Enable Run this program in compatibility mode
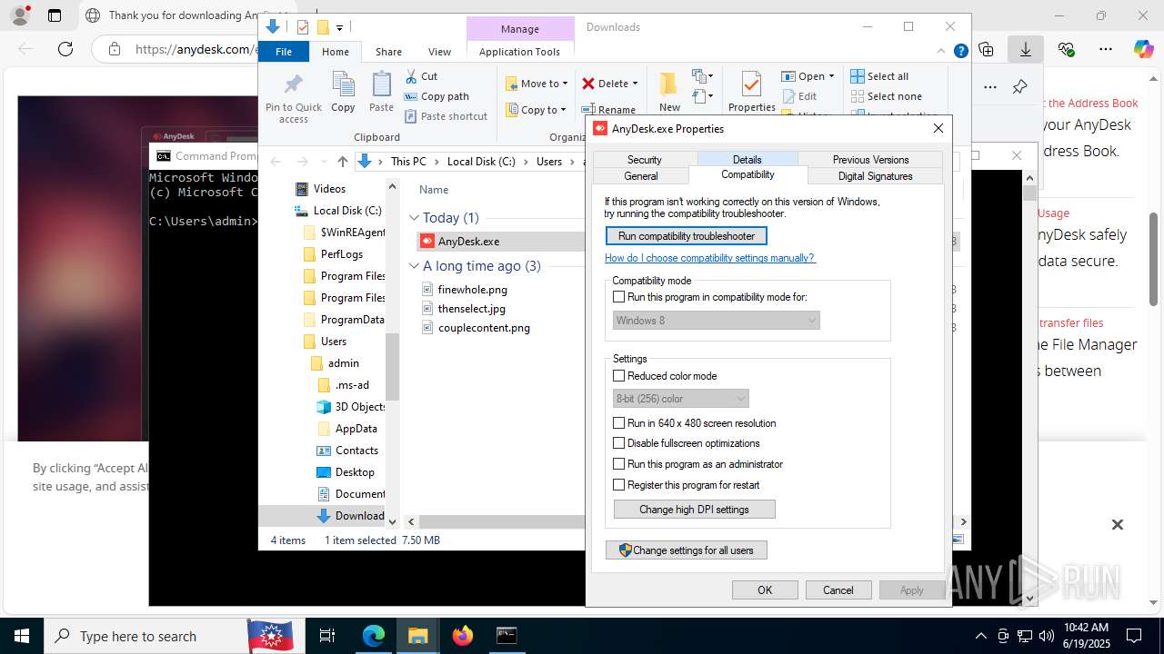Viewport: 1164px width, 654px height. (619, 297)
